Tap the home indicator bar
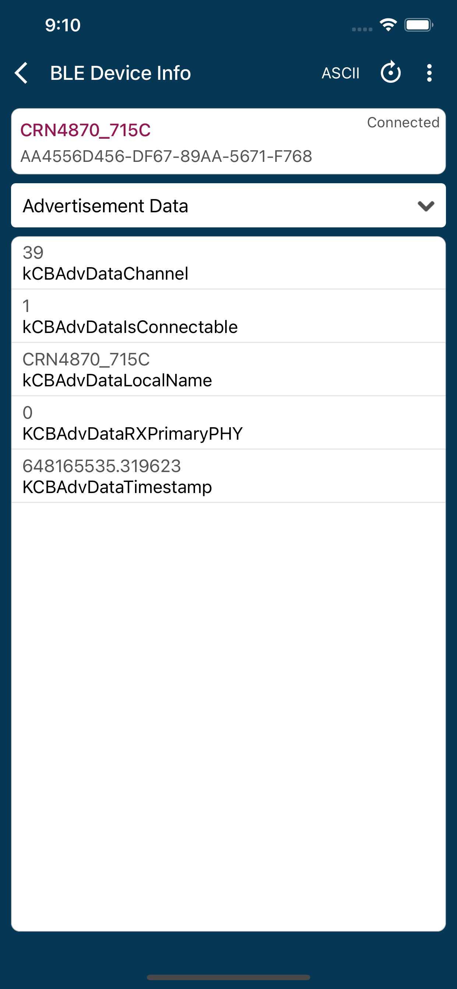 click(228, 977)
